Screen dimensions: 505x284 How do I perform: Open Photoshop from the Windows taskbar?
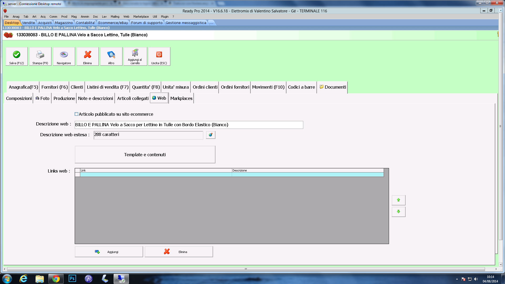pos(72,278)
